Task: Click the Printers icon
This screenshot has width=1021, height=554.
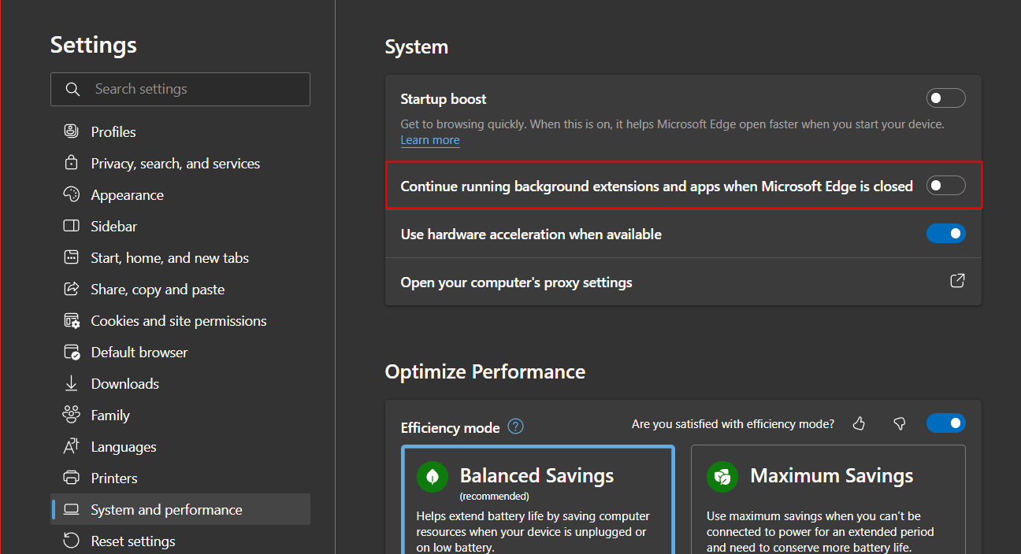Action: coord(72,478)
